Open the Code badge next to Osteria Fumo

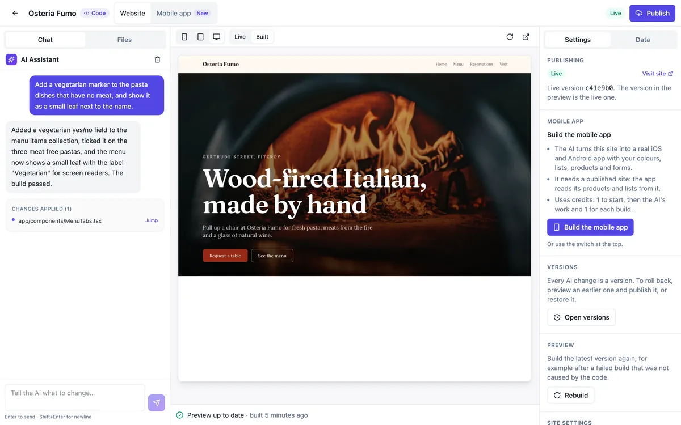pyautogui.click(x=95, y=13)
